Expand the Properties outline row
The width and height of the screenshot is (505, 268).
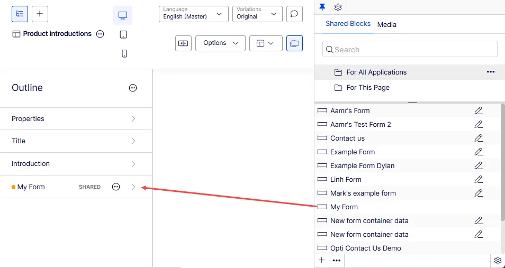tap(76, 119)
